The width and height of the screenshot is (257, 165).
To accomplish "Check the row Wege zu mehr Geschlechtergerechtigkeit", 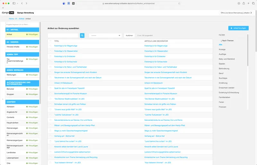I will [50, 131].
